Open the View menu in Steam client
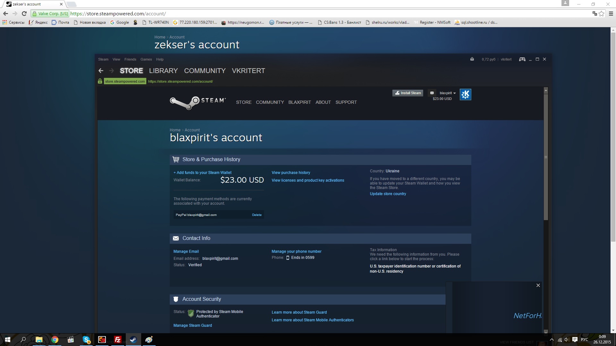 click(x=116, y=59)
